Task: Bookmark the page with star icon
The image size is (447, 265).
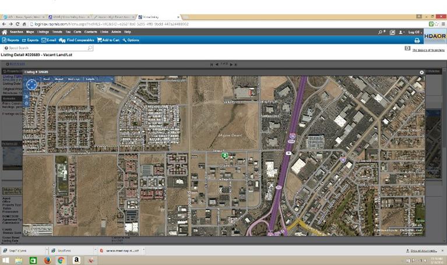Action: coord(437,24)
